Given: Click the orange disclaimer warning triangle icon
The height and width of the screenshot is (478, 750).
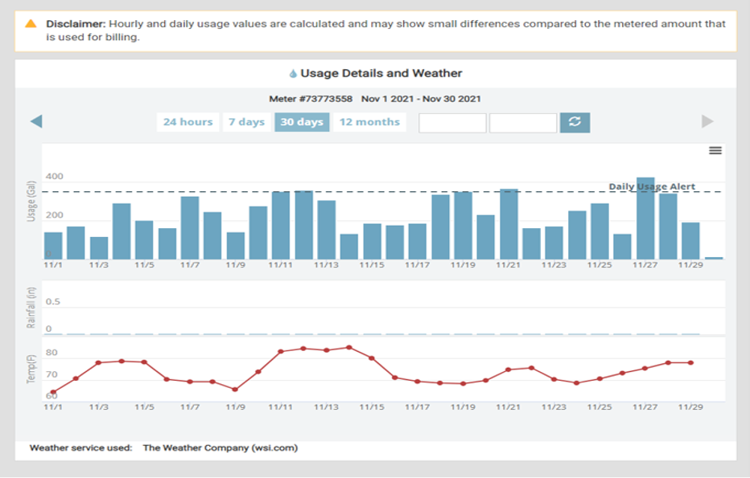Looking at the screenshot, I should coord(31,24).
